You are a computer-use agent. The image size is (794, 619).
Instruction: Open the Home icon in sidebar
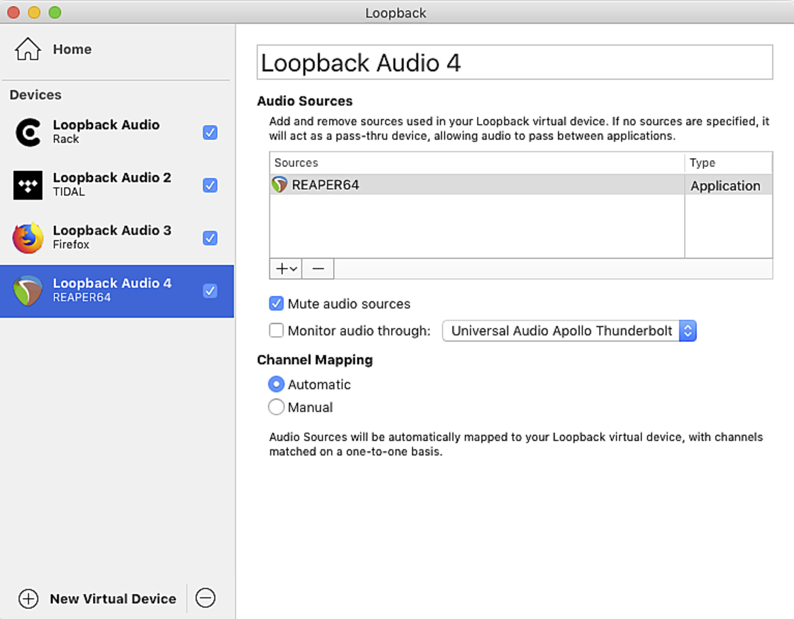pyautogui.click(x=27, y=49)
